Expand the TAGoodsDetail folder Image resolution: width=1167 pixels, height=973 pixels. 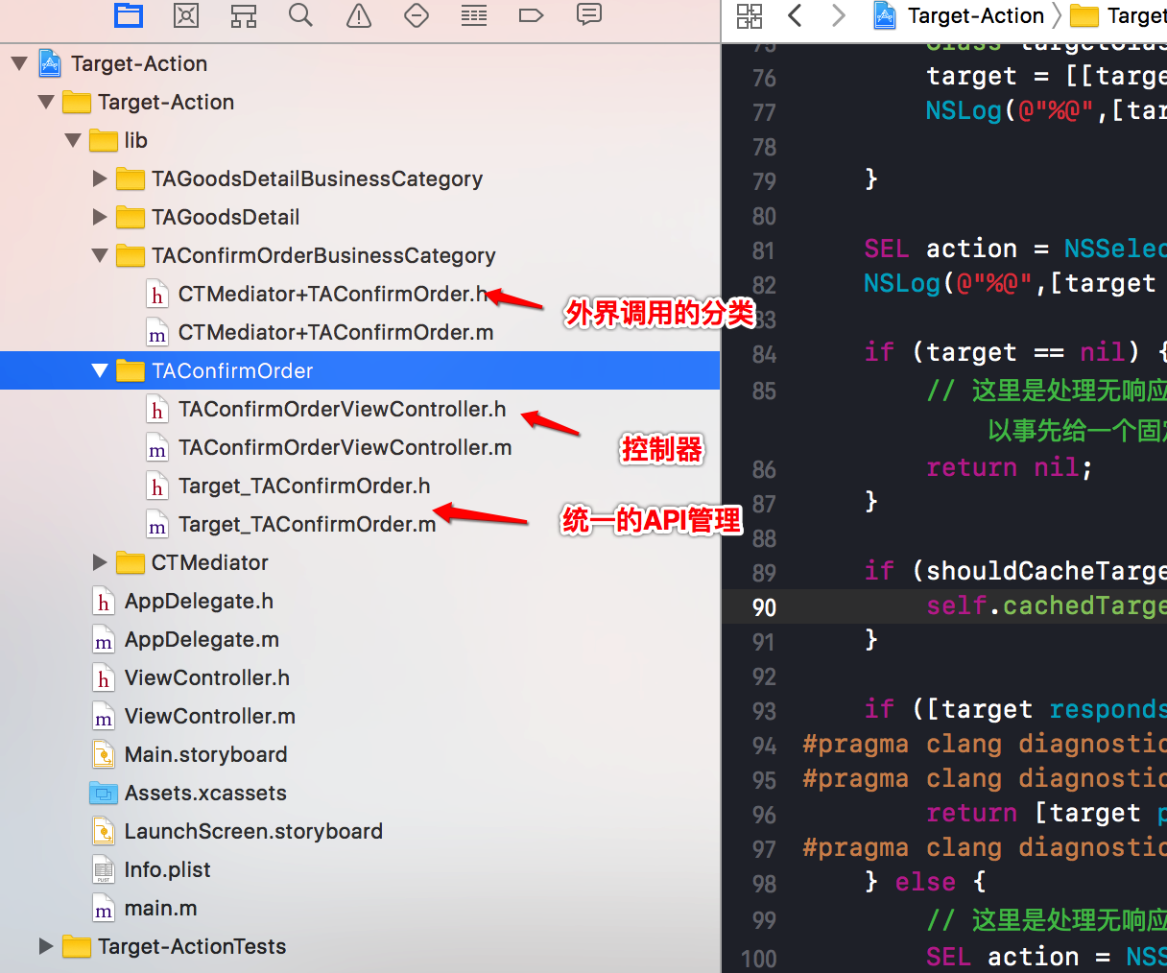pos(99,217)
